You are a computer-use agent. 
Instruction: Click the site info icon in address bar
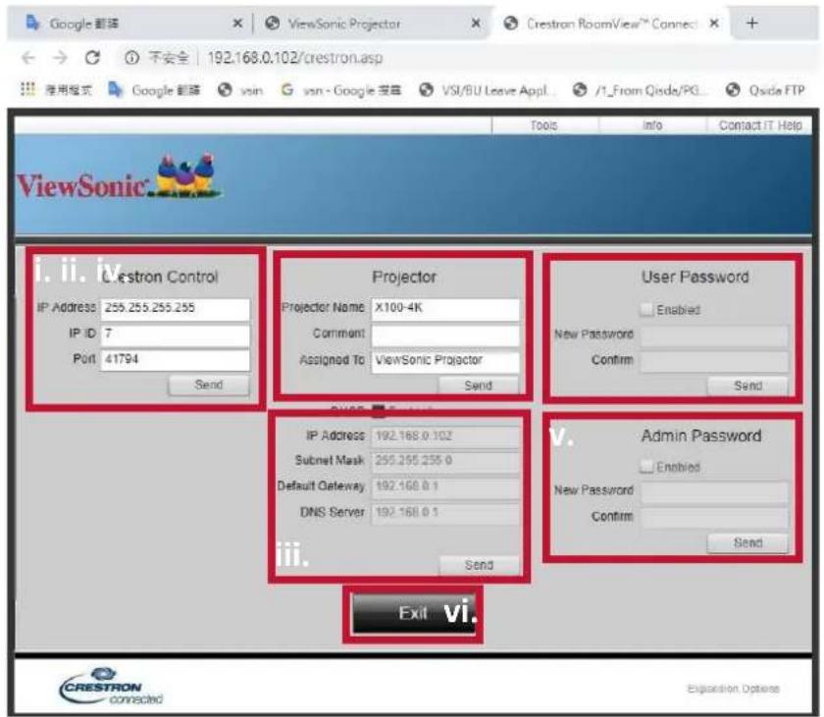[131, 57]
